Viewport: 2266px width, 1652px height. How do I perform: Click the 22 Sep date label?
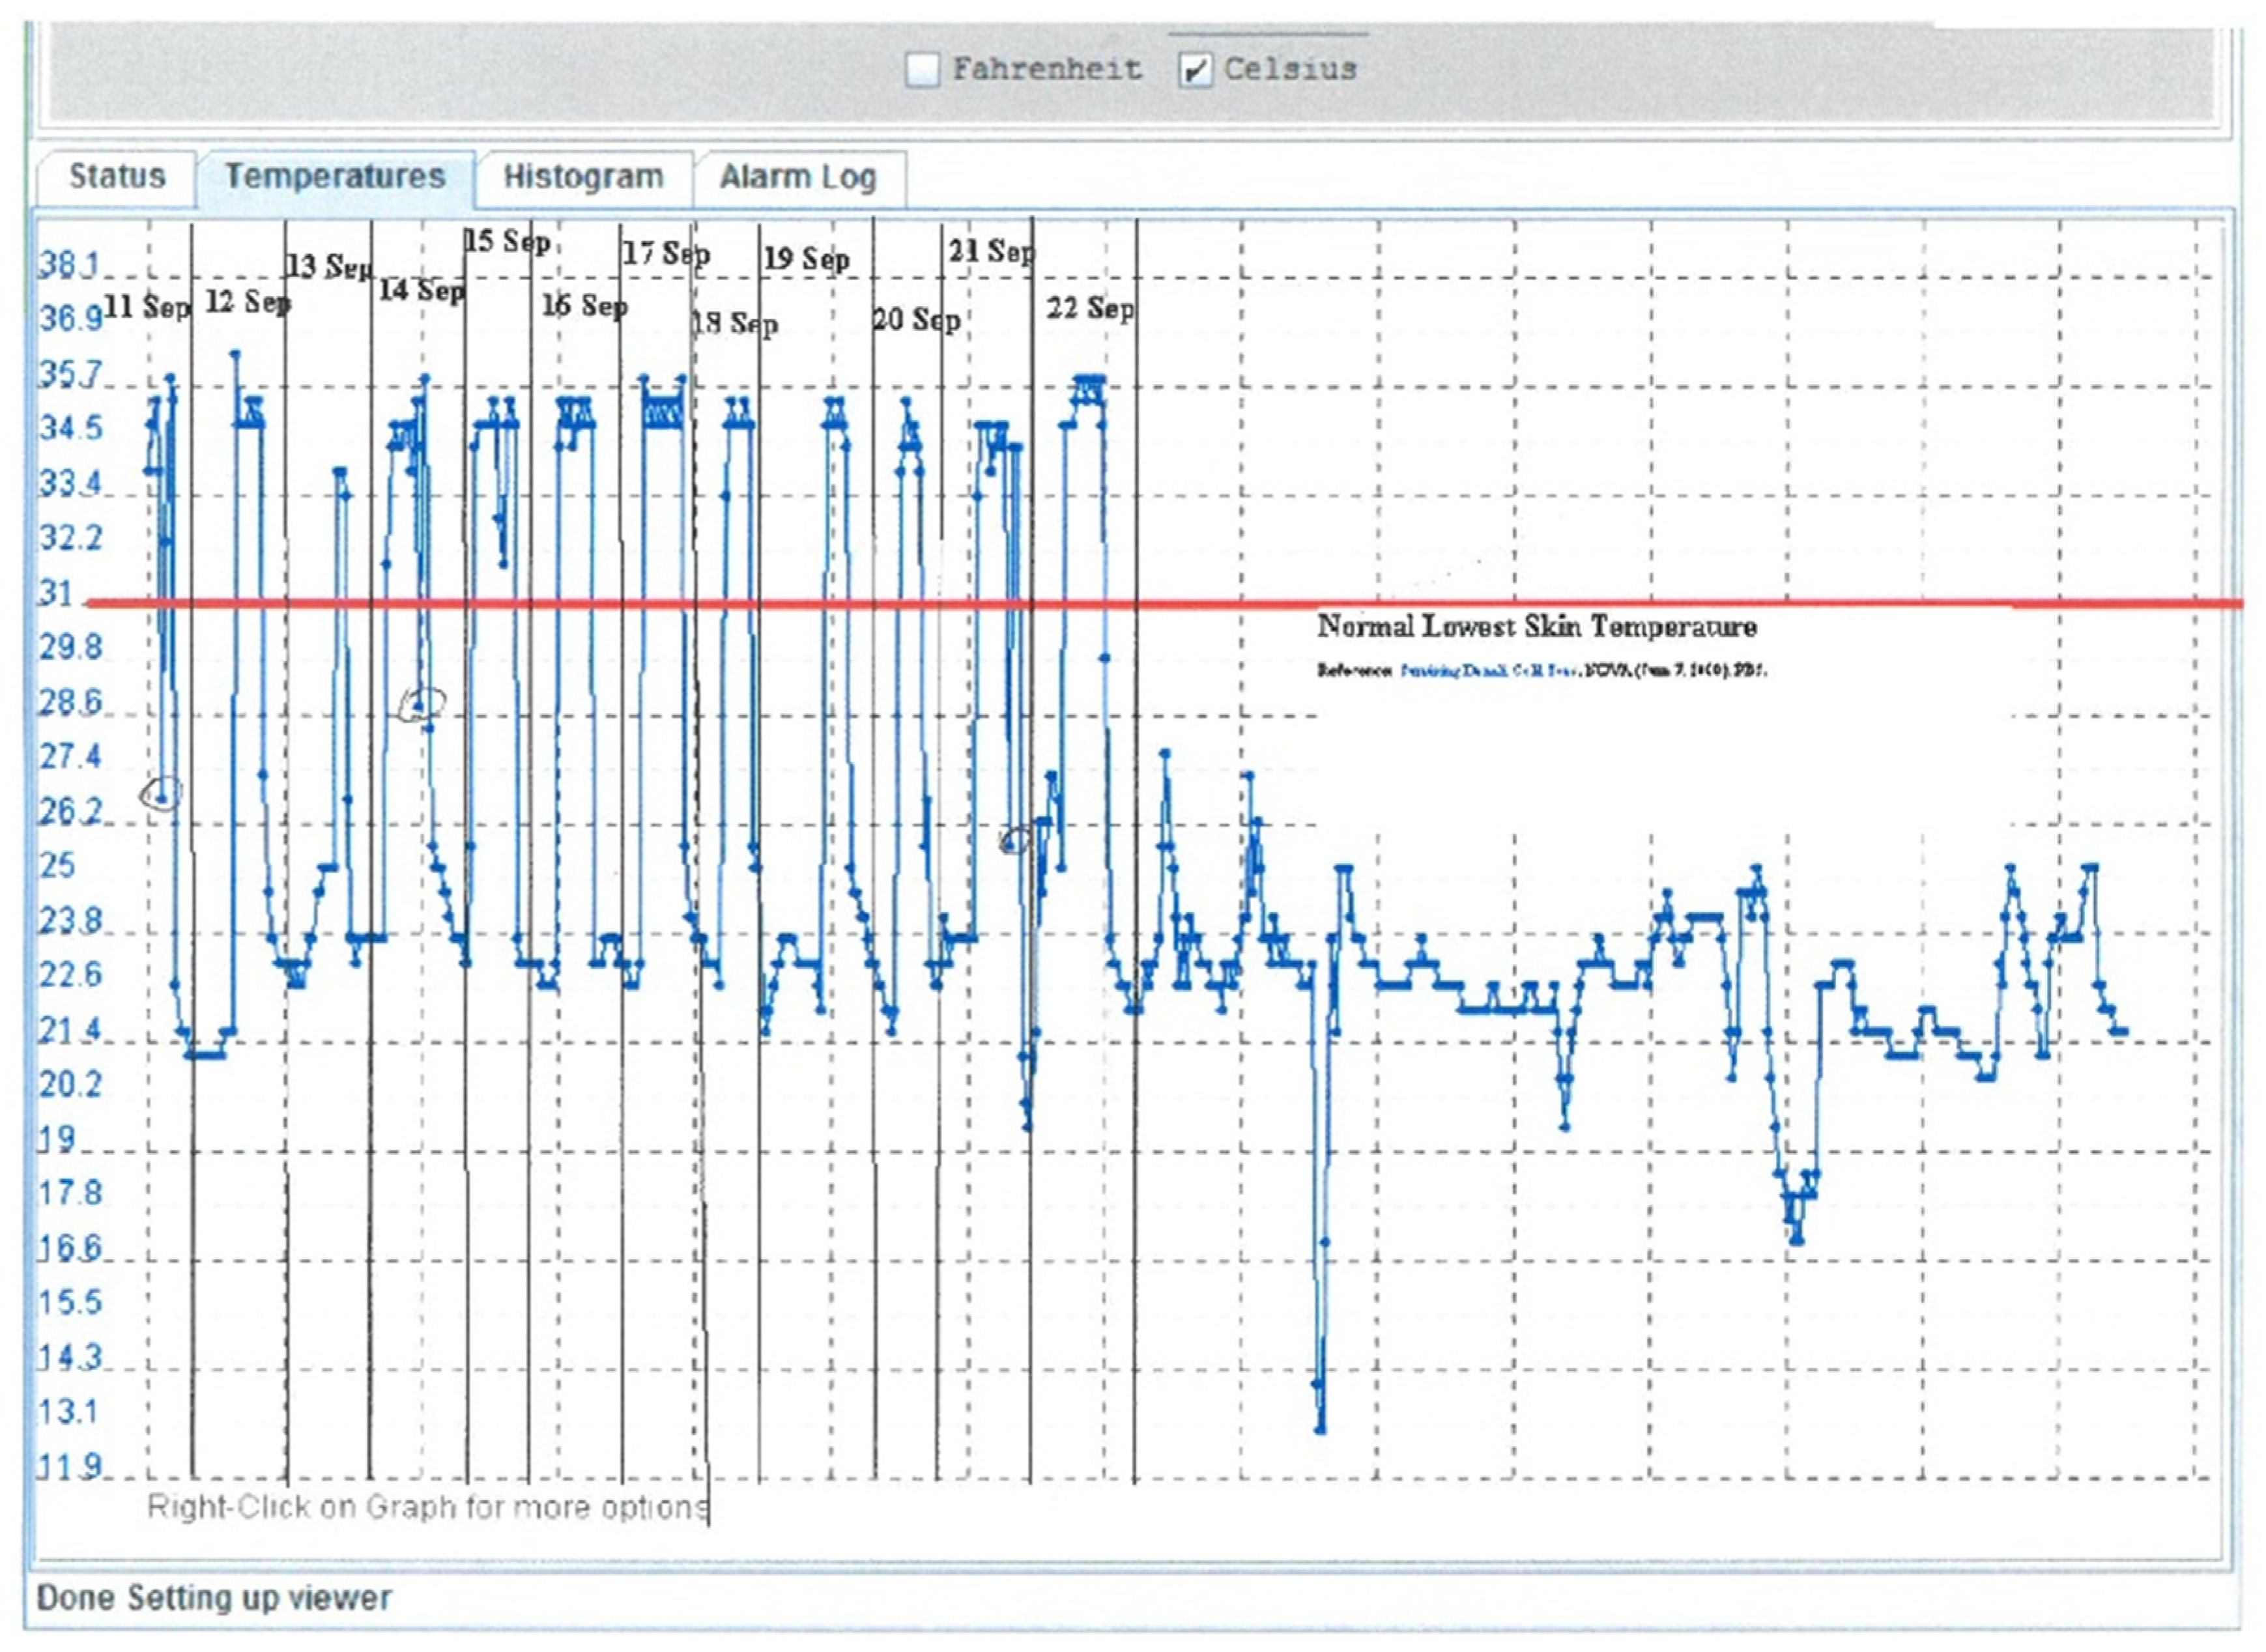coord(1090,308)
